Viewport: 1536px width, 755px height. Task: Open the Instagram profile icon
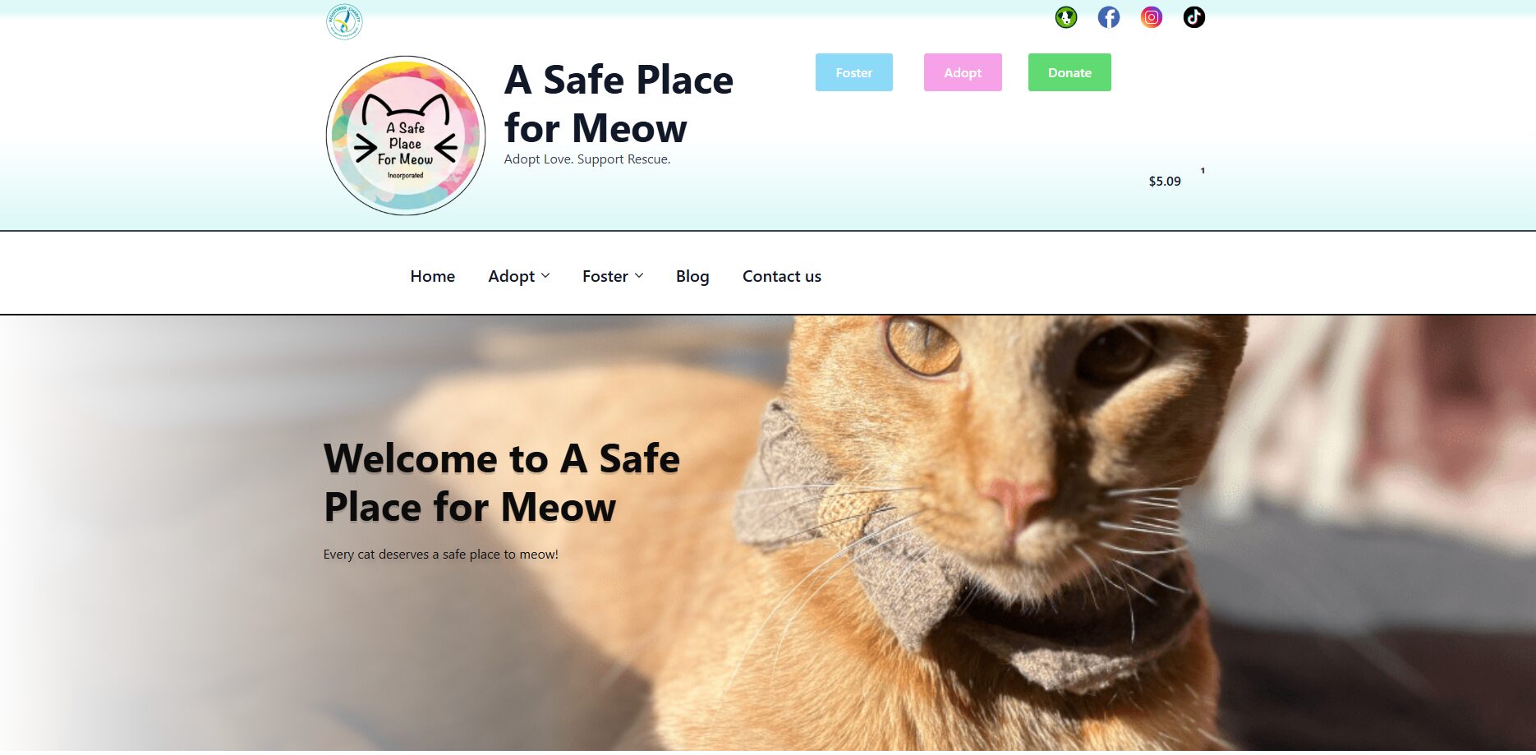[x=1152, y=17]
